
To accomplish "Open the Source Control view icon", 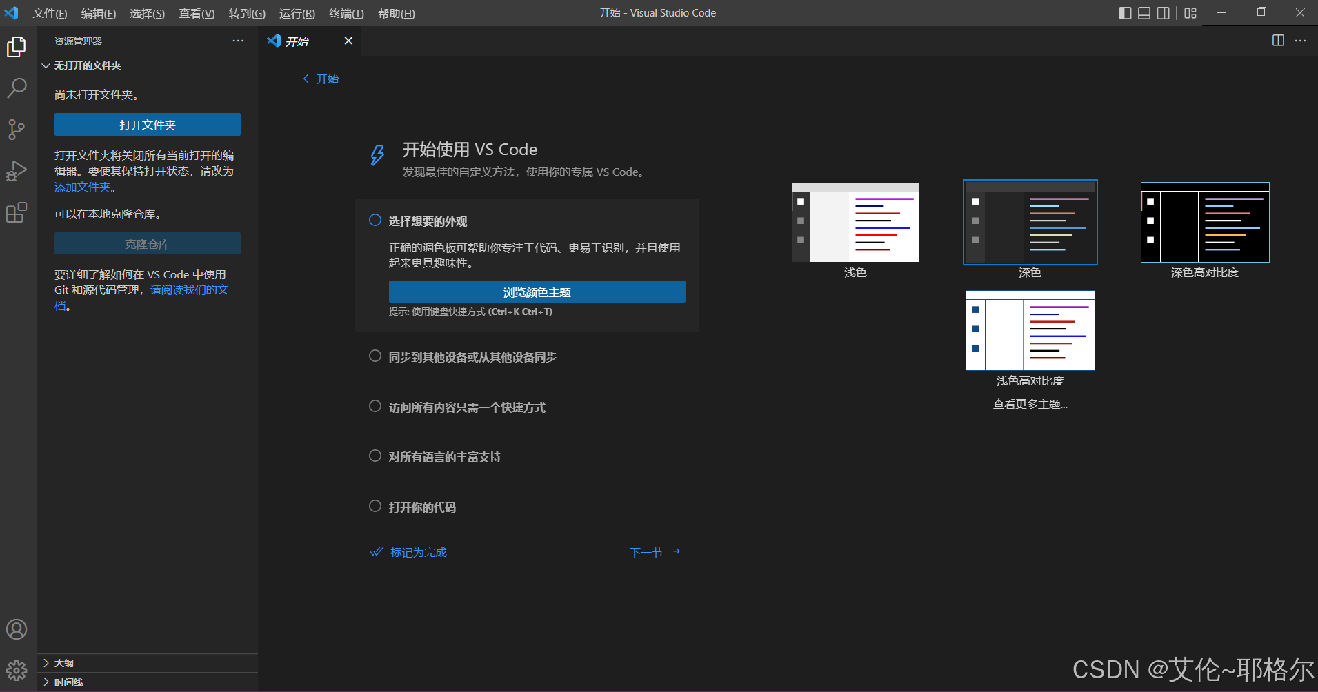I will pos(17,129).
